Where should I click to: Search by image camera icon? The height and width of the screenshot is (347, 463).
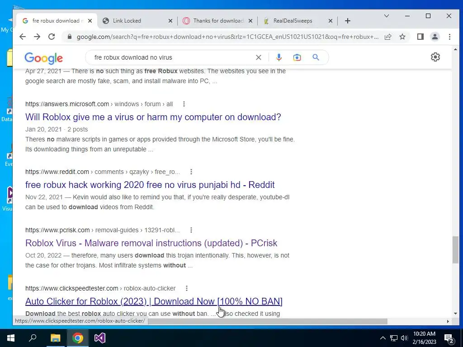[297, 57]
